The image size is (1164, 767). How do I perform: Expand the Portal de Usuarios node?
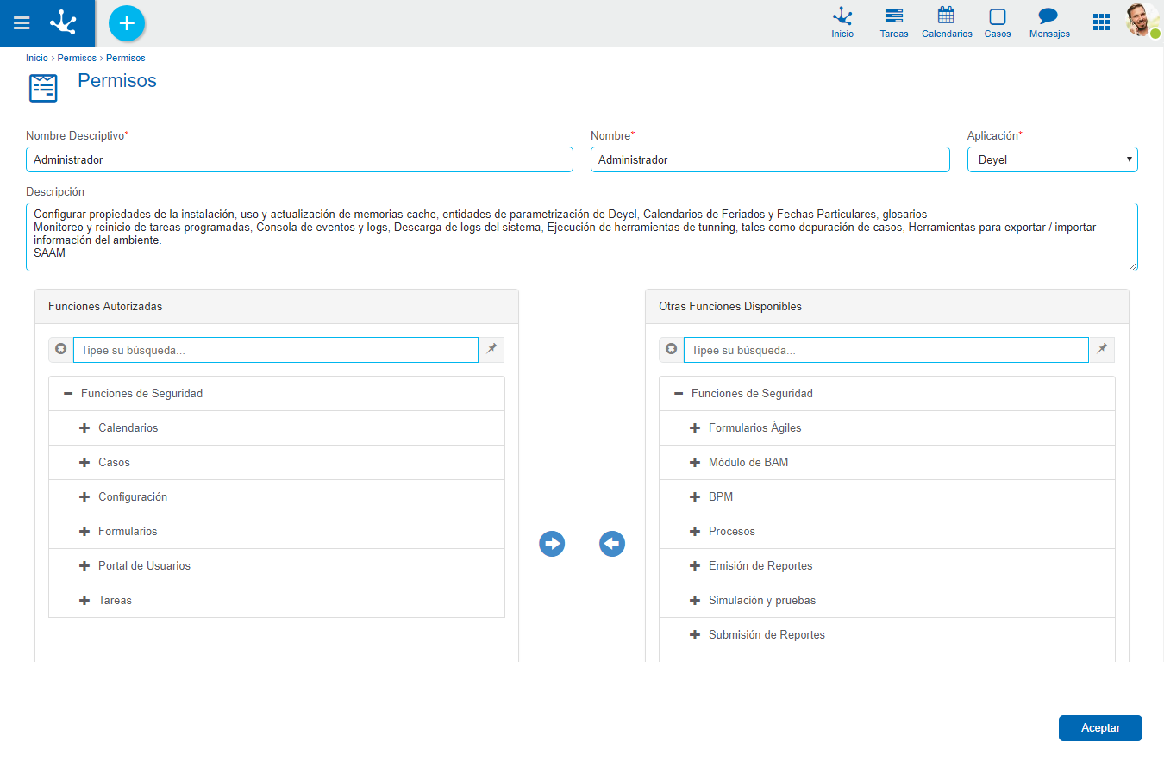(84, 566)
